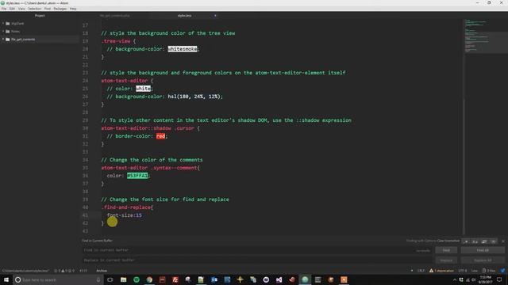Open the File menu
Screen dimensions: 508x285
coord(4,9)
